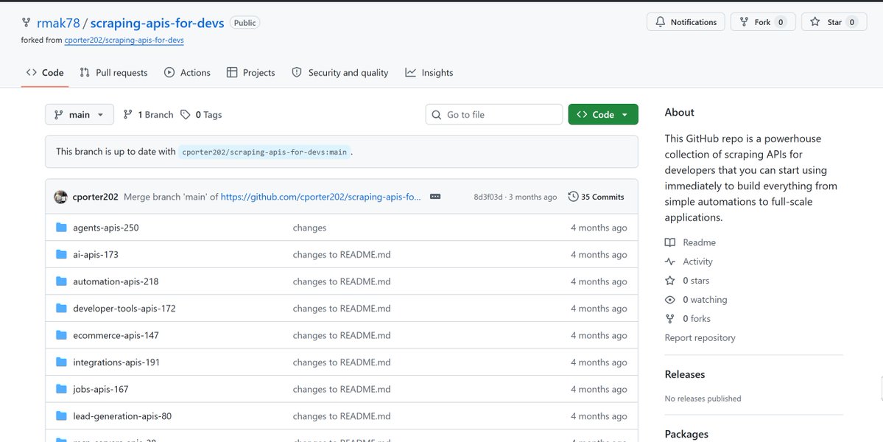Click the repository fork icon beside rmak78

(26, 23)
